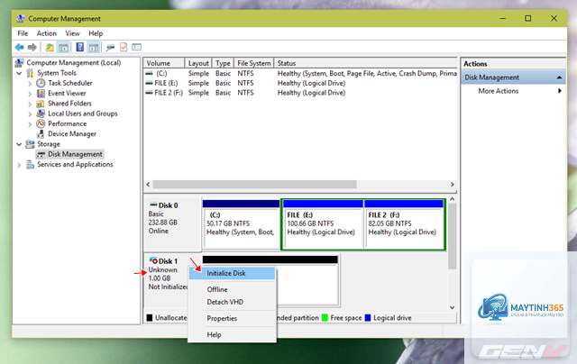Click the Storage node icon
The height and width of the screenshot is (364, 577).
click(30, 144)
